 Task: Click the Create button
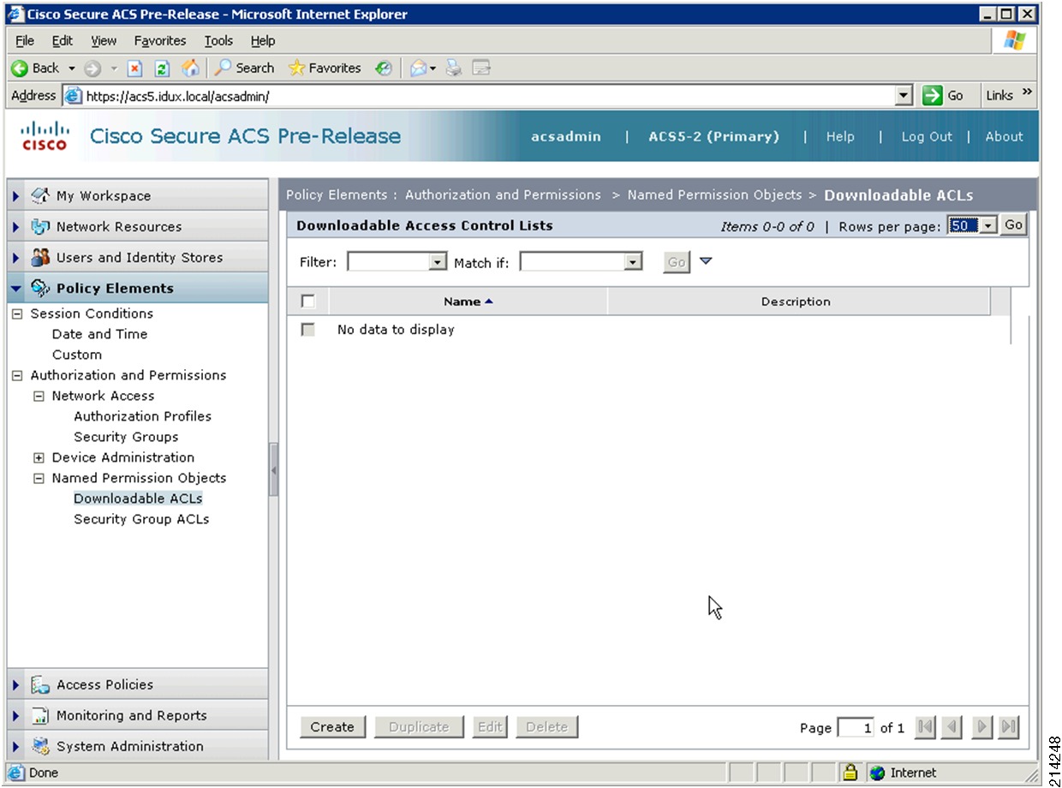(332, 727)
